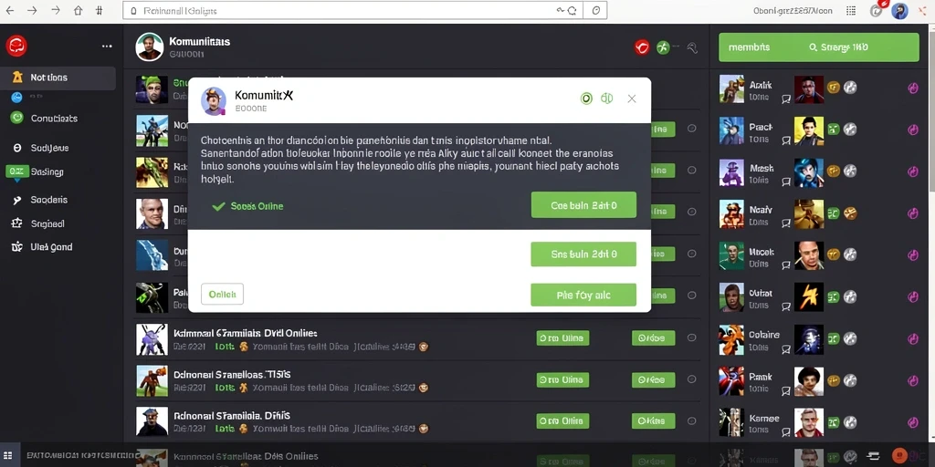Open the chat icon next to Kamee
935x467 pixels.
coord(786,431)
